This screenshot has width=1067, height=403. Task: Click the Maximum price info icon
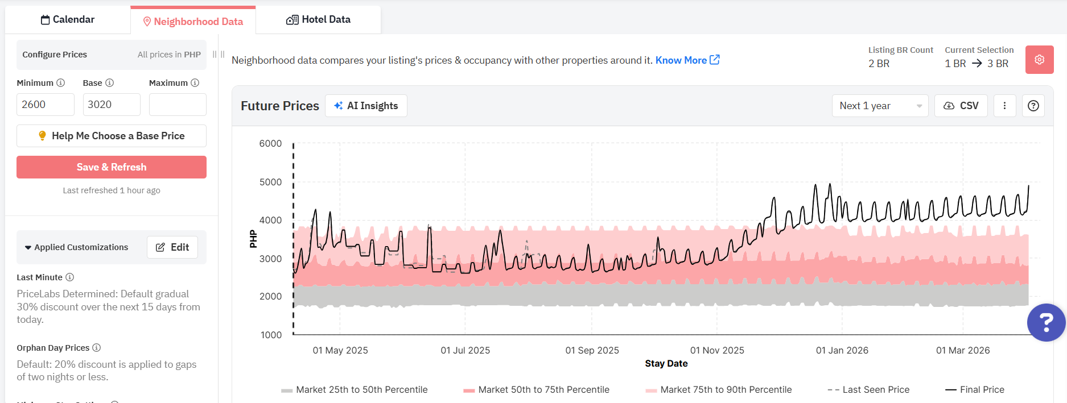pyautogui.click(x=195, y=83)
